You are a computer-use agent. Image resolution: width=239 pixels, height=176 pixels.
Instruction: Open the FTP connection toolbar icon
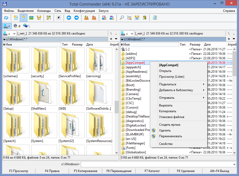[104, 18]
